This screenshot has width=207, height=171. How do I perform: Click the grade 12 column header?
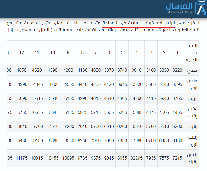click(x=22, y=52)
